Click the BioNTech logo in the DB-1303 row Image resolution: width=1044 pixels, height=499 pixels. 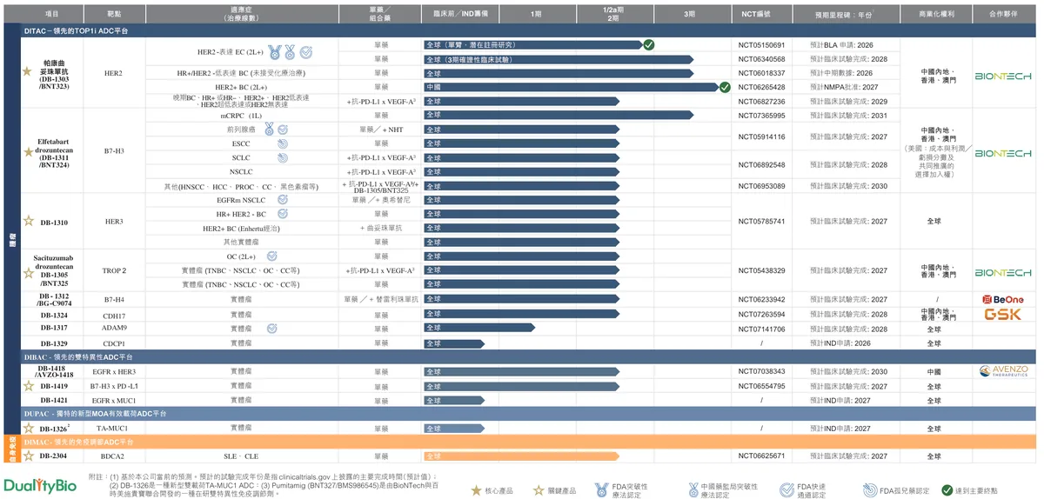tap(1002, 77)
